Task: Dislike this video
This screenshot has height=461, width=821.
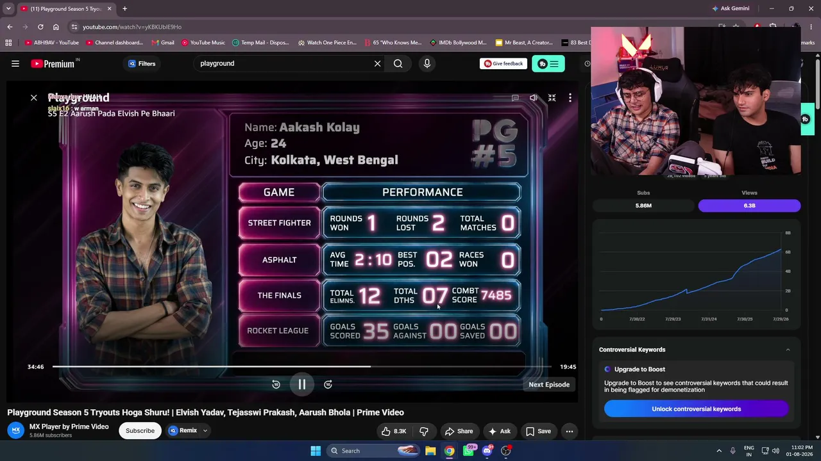Action: click(423, 431)
